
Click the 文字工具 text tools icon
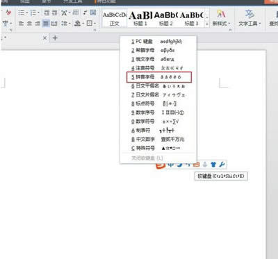point(250,18)
